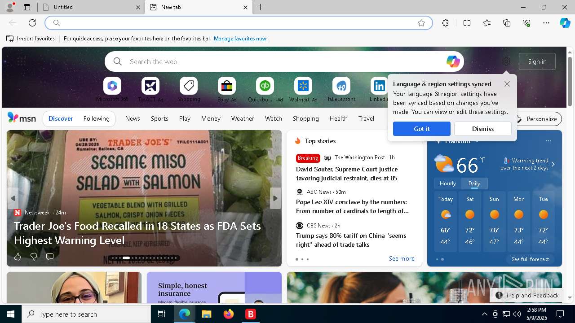Add this page to favorites star icon

(x=421, y=23)
